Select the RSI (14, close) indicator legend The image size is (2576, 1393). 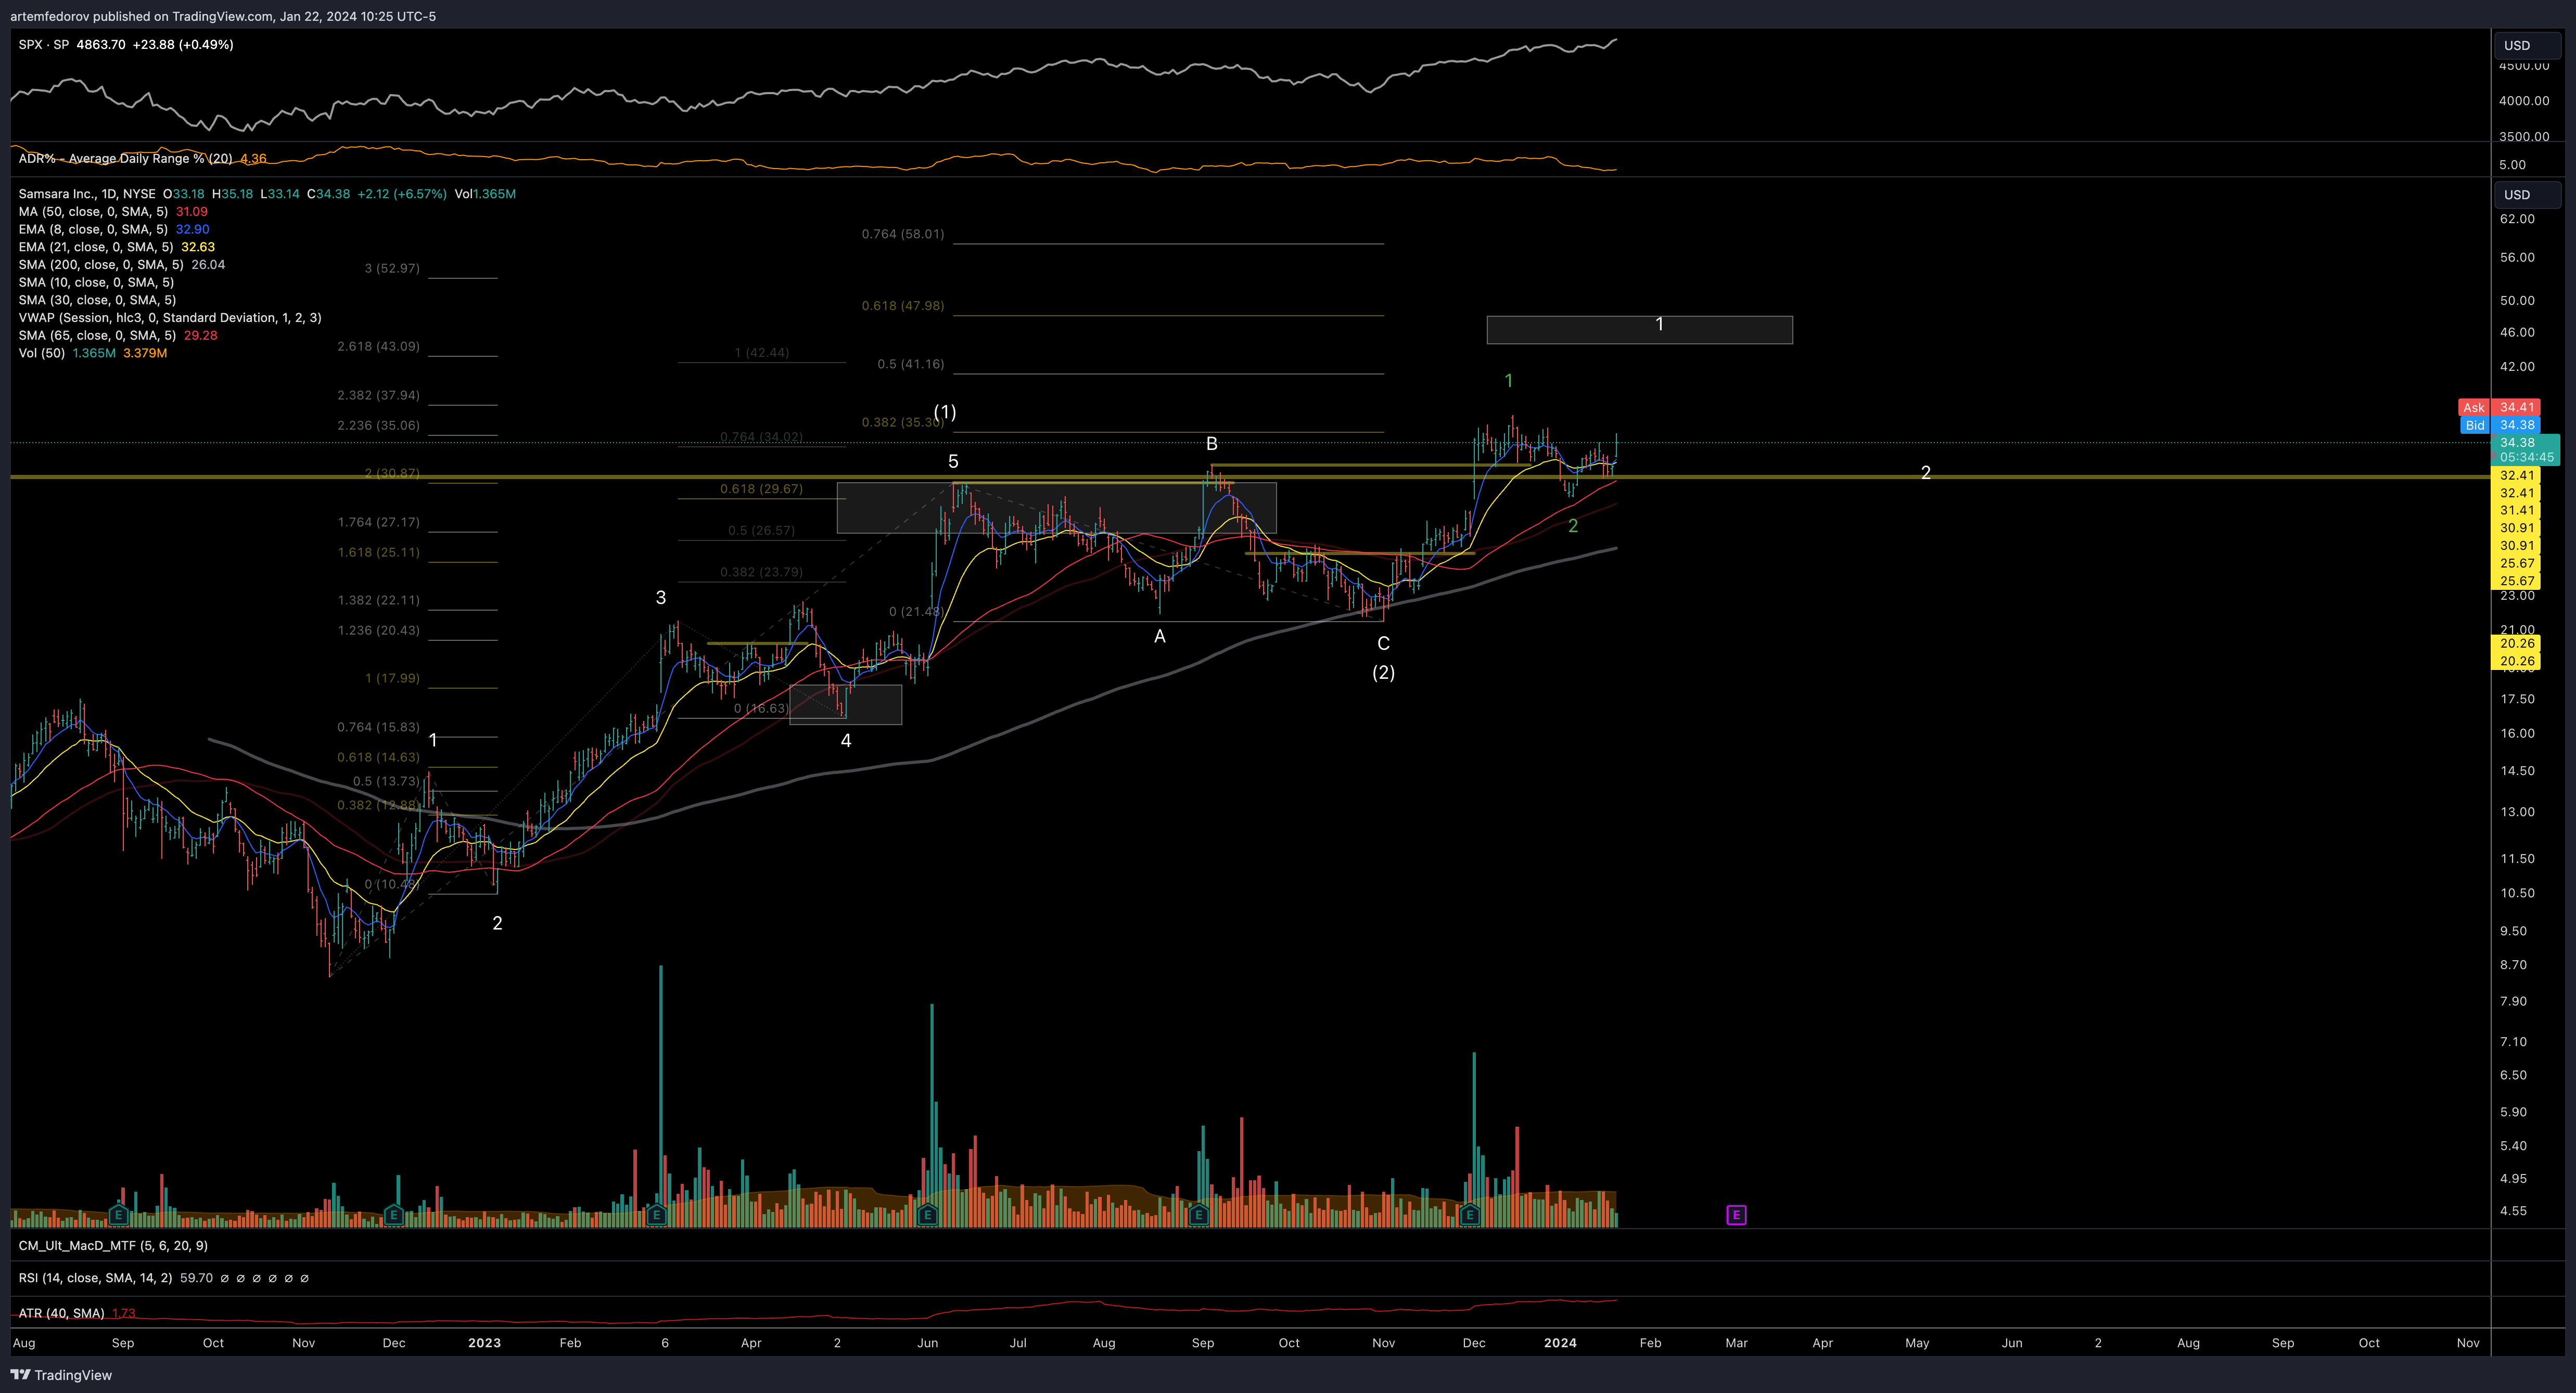point(163,1278)
